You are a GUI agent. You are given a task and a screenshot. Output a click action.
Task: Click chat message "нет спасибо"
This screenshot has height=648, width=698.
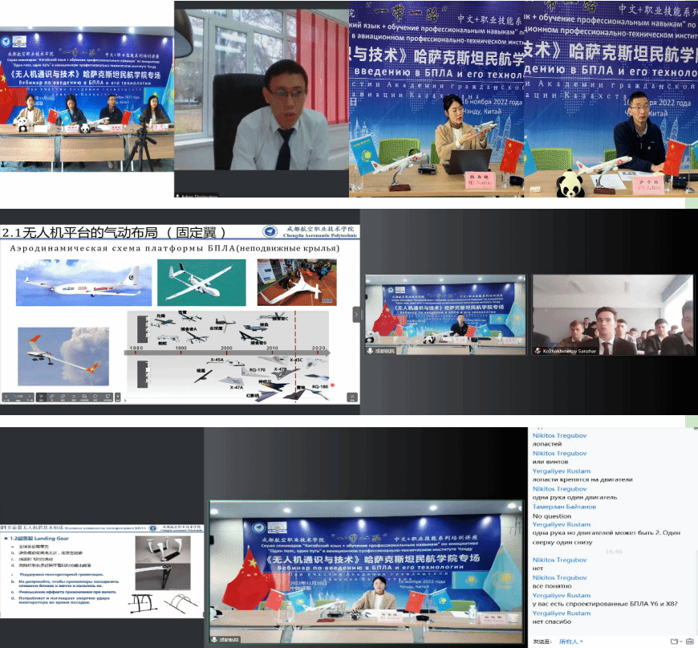551,622
